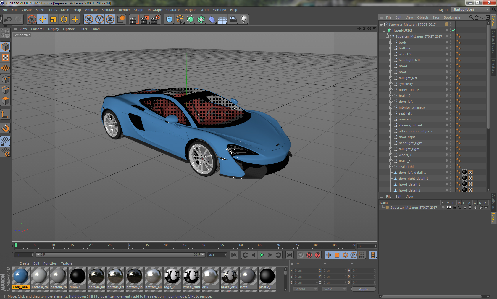Open the Character menu
Viewport: 497px width, 299px height.
[173, 10]
